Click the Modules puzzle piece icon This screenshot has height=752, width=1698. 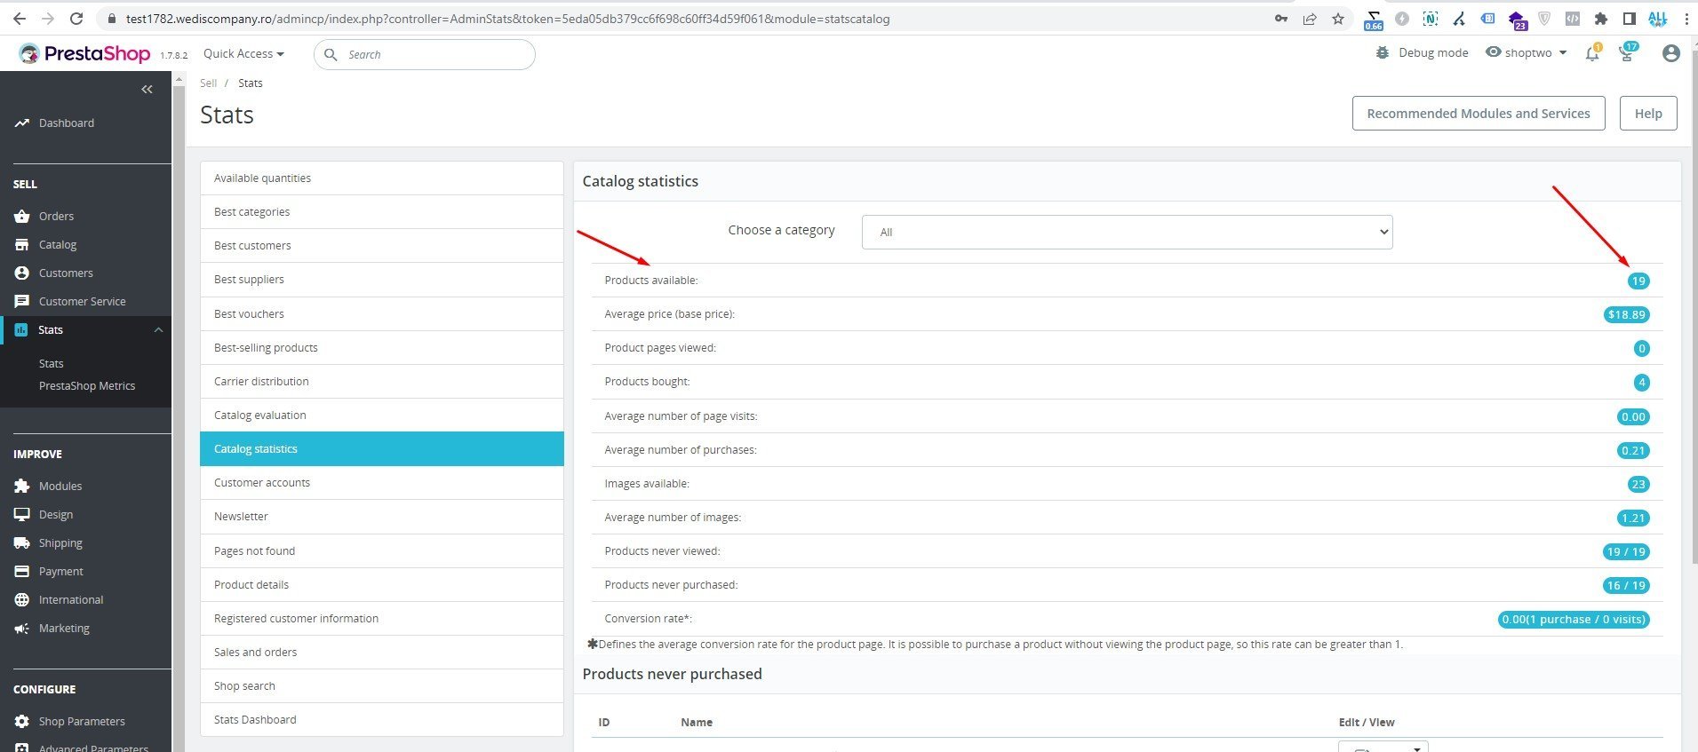pyautogui.click(x=22, y=486)
